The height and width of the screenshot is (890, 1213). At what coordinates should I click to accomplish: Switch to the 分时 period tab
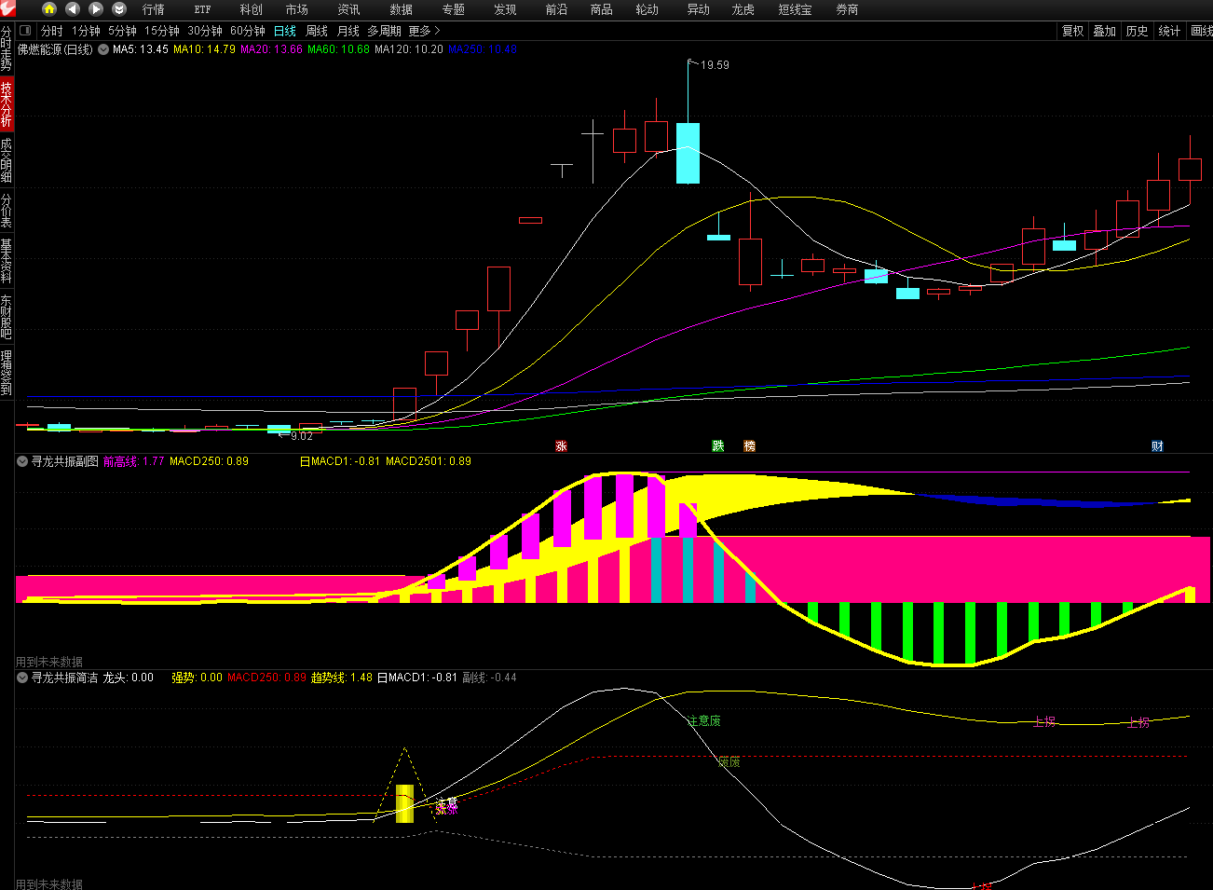(52, 31)
